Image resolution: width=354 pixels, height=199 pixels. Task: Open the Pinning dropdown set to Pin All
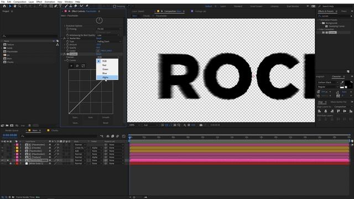110,29
